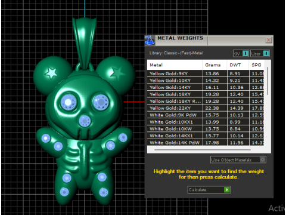Screen dimensions: 286x215
Task: Select the Yellow Gold:22KY row
Action: [206, 108]
